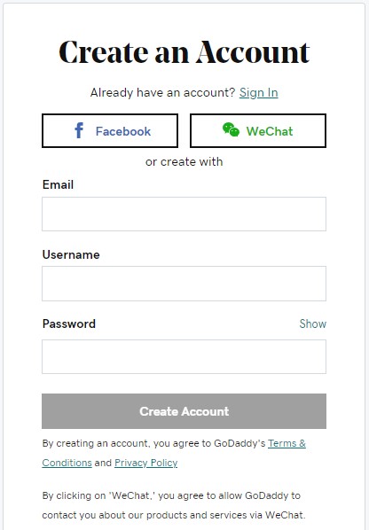Viewport: 369px width, 530px height.
Task: Click the "Already have an account?" text
Action: 162,92
